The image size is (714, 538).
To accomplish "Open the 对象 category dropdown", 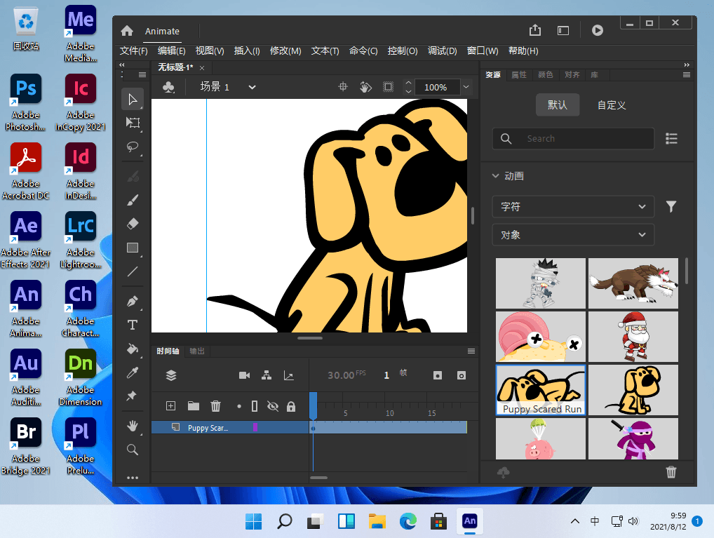I will click(573, 235).
